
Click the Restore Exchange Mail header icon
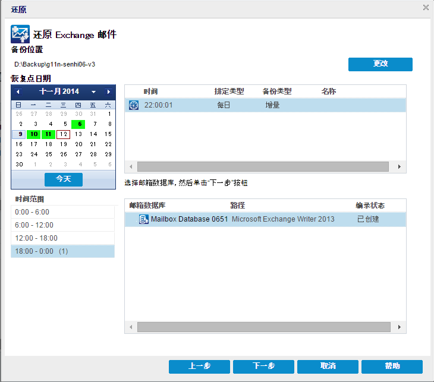[20, 34]
